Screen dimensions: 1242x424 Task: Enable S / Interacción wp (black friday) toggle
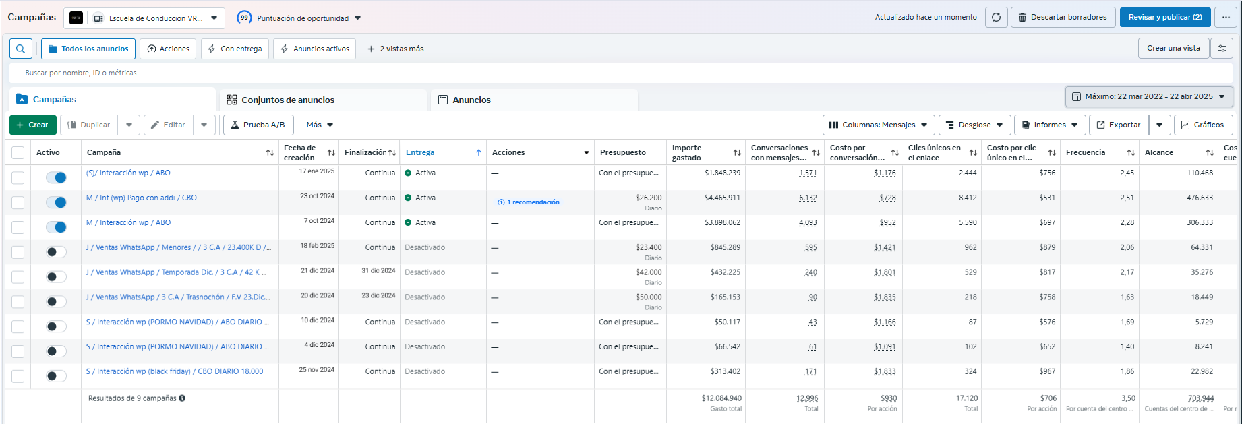tap(56, 376)
